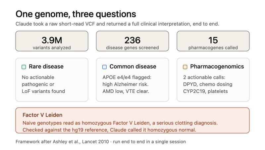Viewport: 265px width, 150px height.
Task: Select the 236 disease genes screened card
Action: click(x=132, y=41)
